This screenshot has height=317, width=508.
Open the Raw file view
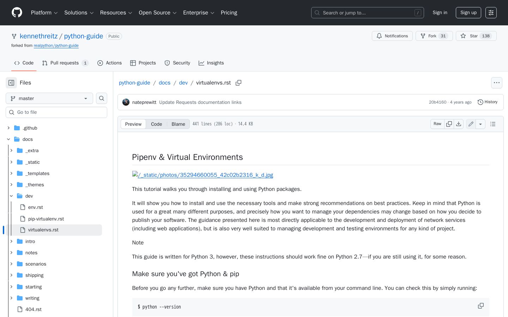click(x=437, y=124)
